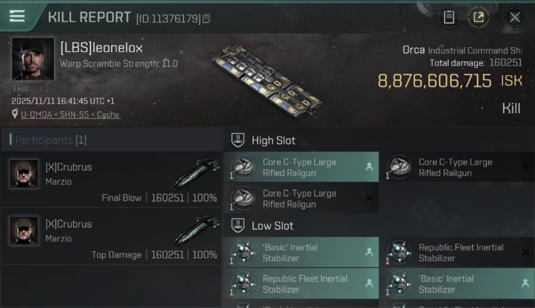
Task: Click the clipboard icon in the header
Action: [x=449, y=17]
